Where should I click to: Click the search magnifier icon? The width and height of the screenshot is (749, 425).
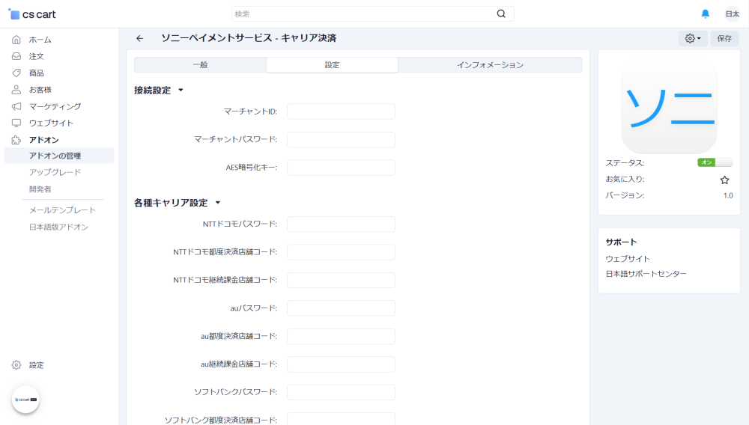(500, 13)
